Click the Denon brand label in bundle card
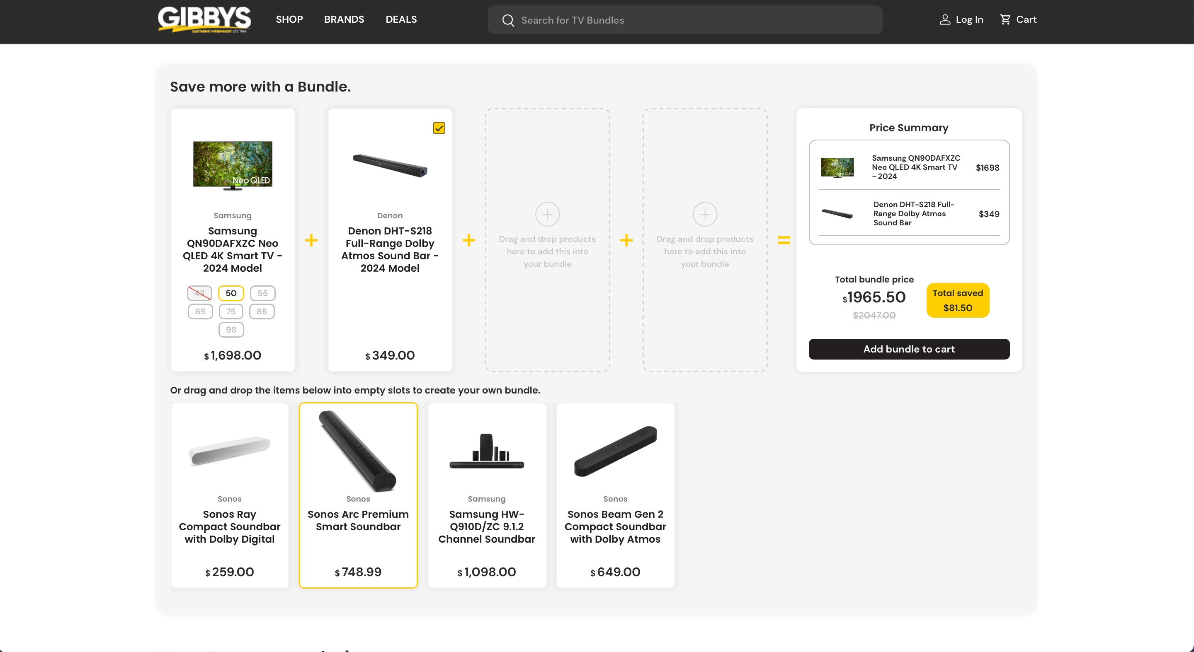The width and height of the screenshot is (1194, 652). pos(390,216)
